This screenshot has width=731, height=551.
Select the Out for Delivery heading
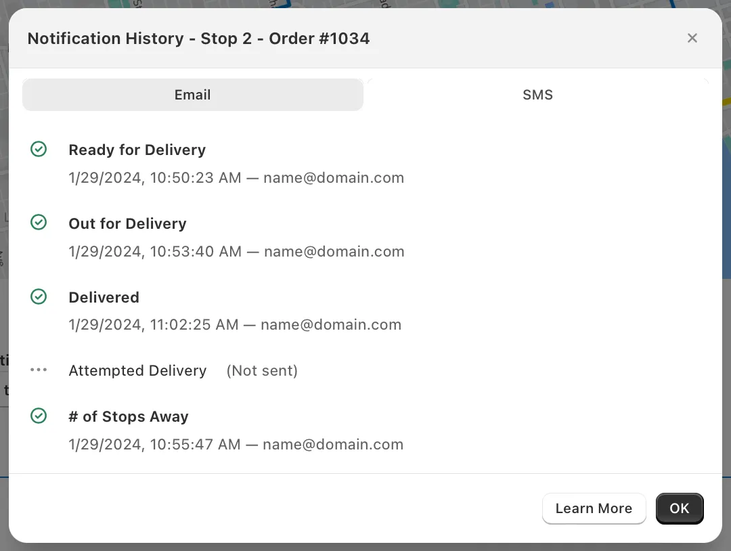[x=127, y=224]
